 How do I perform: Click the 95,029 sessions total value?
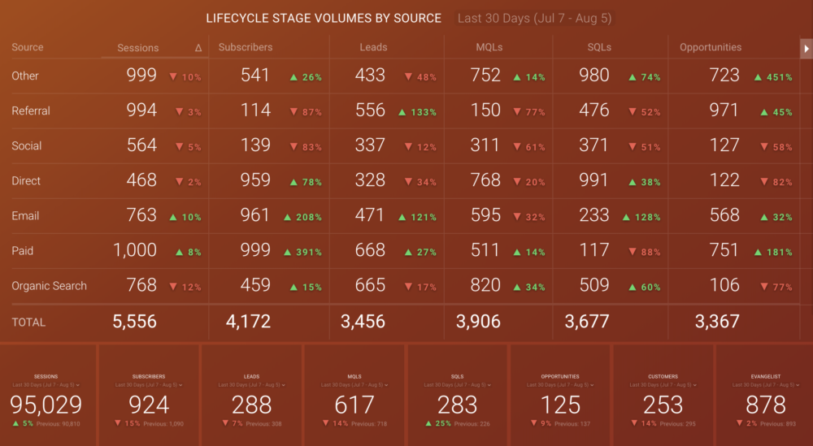46,405
